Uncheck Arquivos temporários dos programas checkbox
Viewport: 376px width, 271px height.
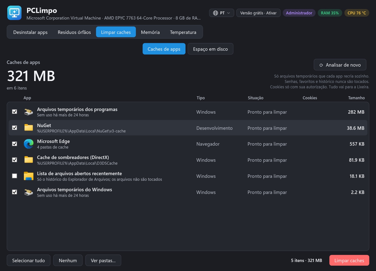coord(15,112)
